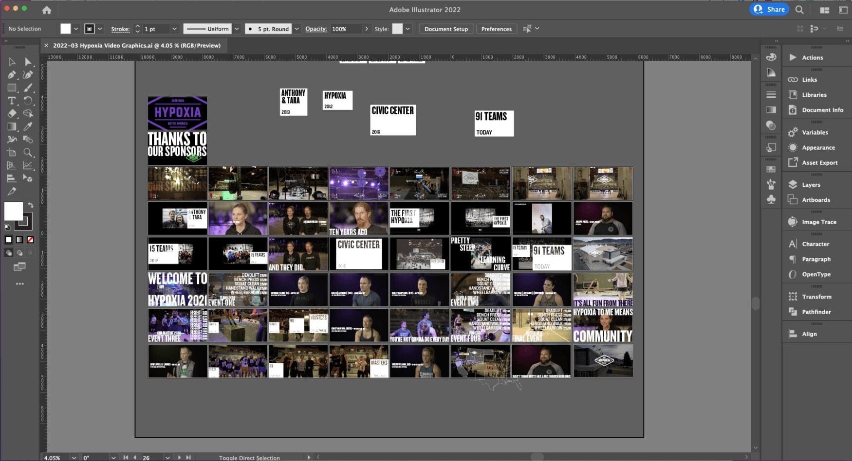Image resolution: width=852 pixels, height=461 pixels.
Task: Pick the Eyedropper tool
Action: 28,126
